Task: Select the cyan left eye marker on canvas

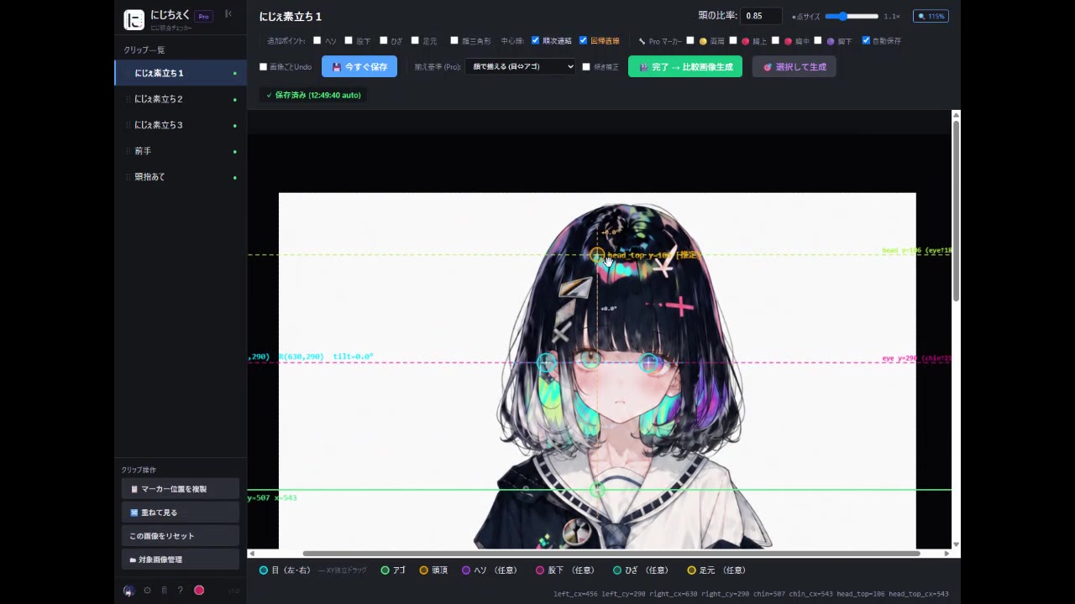Action: [547, 362]
